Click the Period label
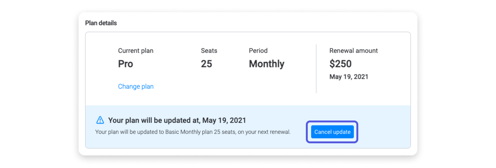 click(x=258, y=51)
